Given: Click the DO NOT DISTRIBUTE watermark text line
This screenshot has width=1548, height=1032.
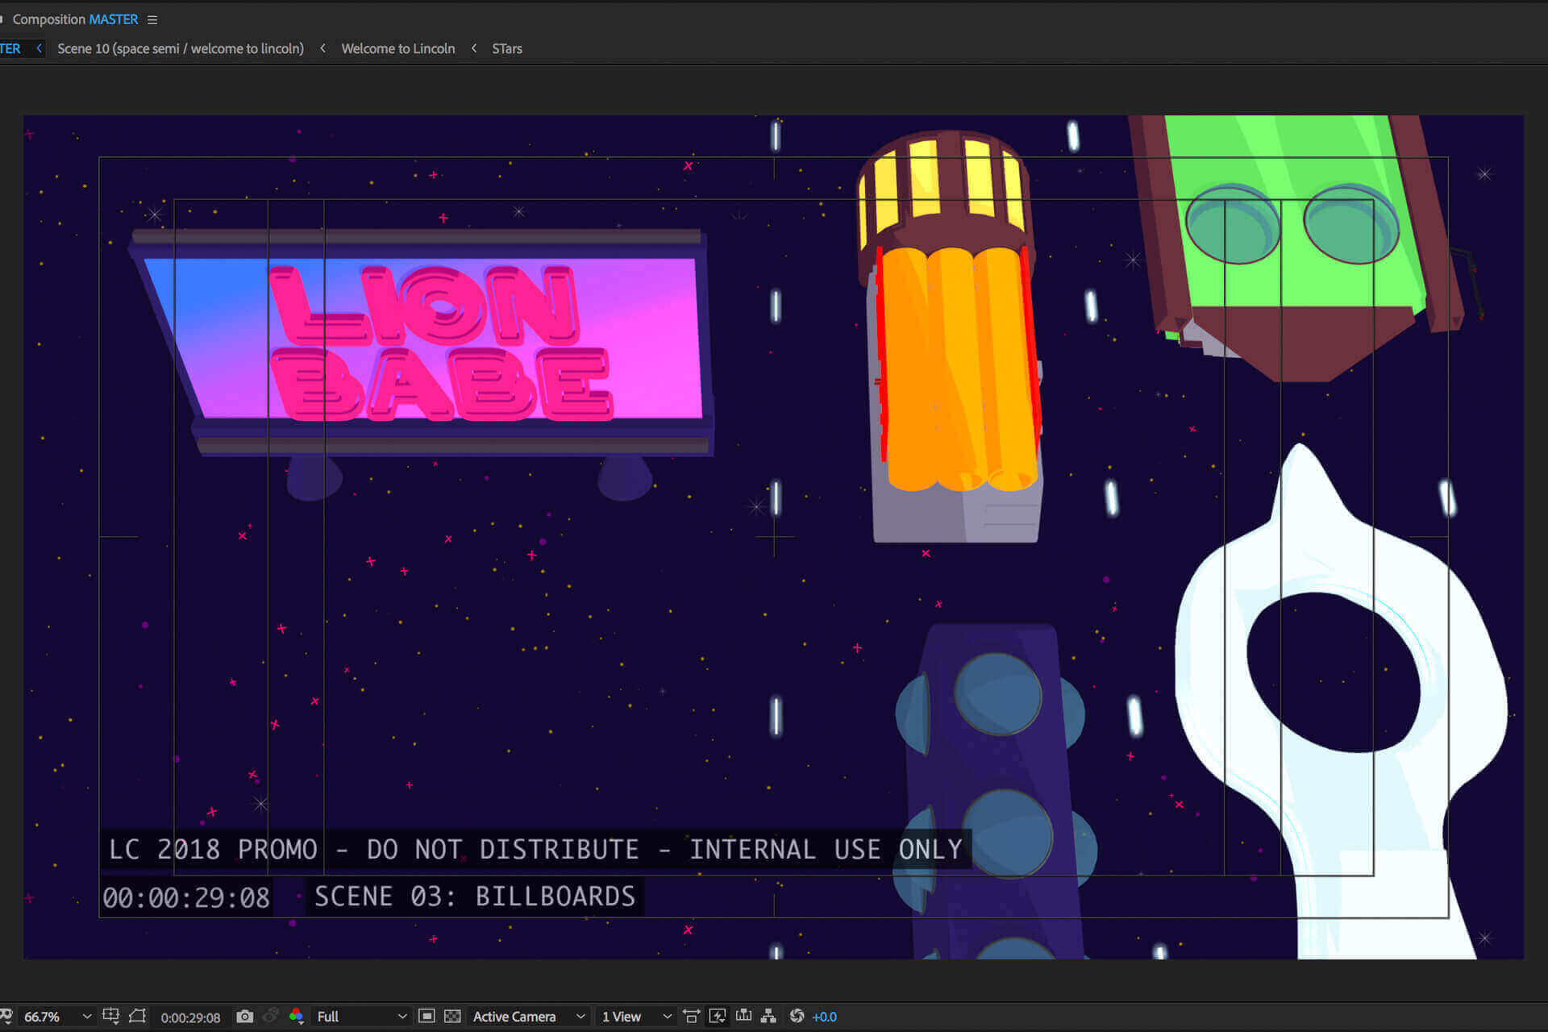Looking at the screenshot, I should tap(535, 849).
